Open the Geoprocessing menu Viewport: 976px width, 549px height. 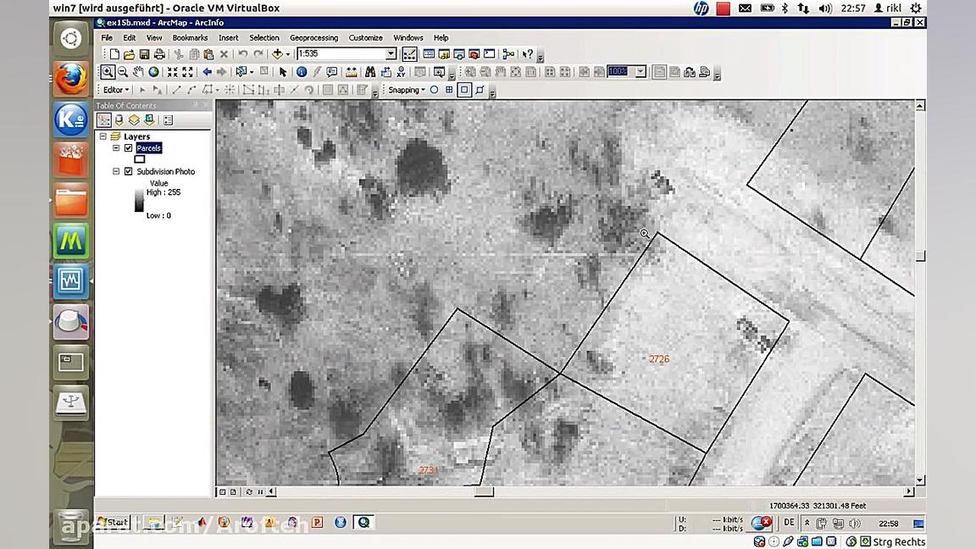pos(314,37)
